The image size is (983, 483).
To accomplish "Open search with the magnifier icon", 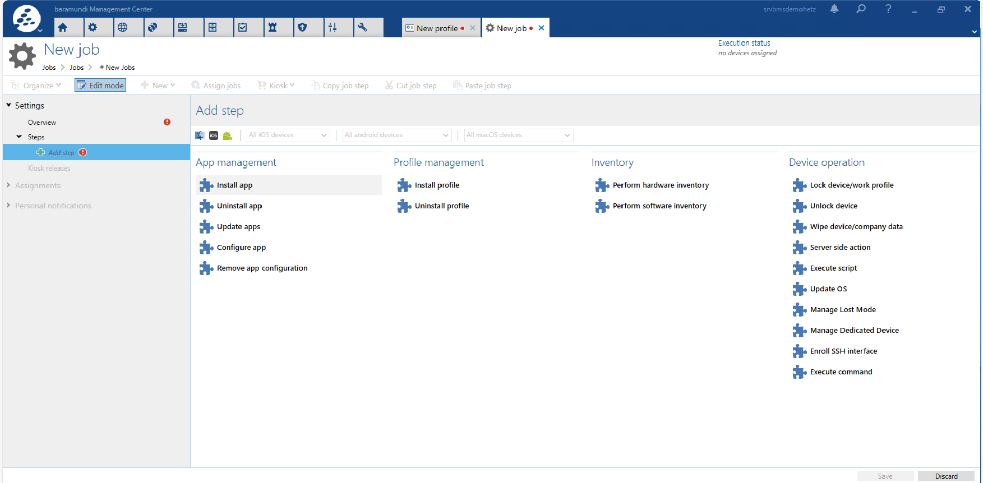I will point(861,9).
